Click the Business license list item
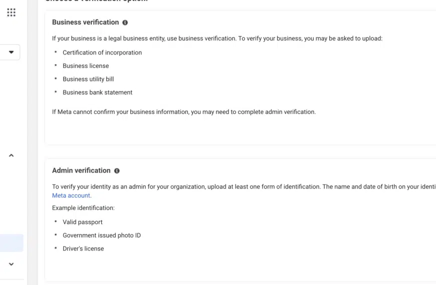Viewport: 436px width, 285px height. tap(86, 66)
